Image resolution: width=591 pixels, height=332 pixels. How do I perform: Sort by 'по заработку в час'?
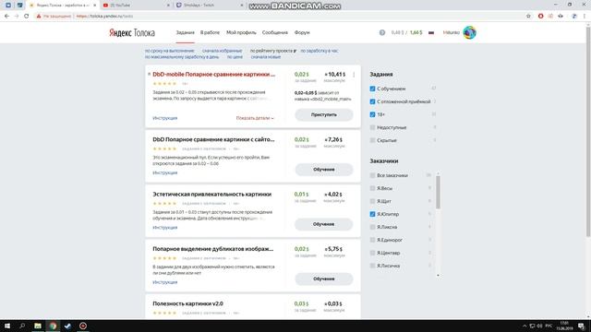click(x=320, y=51)
